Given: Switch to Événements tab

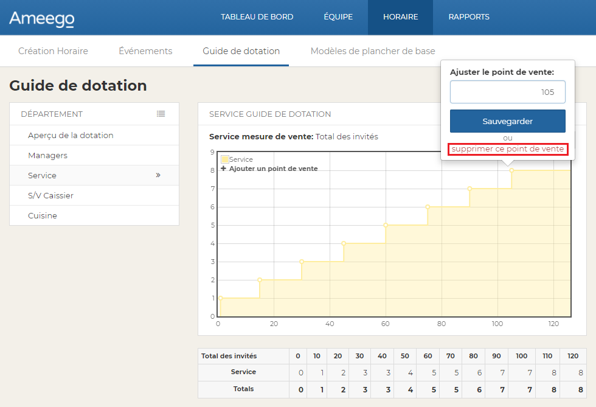Looking at the screenshot, I should tap(145, 51).
